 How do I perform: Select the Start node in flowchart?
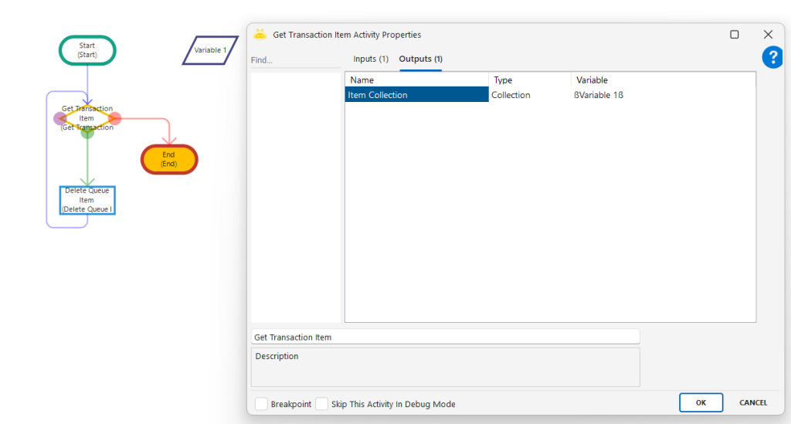coord(87,50)
